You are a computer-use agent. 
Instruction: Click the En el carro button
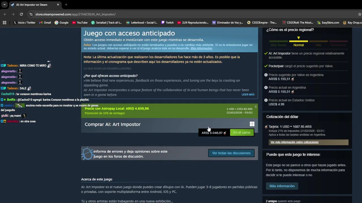(x=242, y=133)
